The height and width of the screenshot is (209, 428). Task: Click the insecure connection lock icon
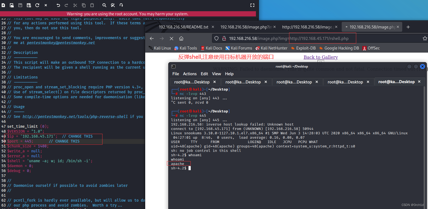point(224,39)
